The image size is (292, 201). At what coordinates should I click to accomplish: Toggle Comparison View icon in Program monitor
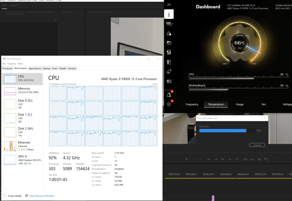coord(266,159)
